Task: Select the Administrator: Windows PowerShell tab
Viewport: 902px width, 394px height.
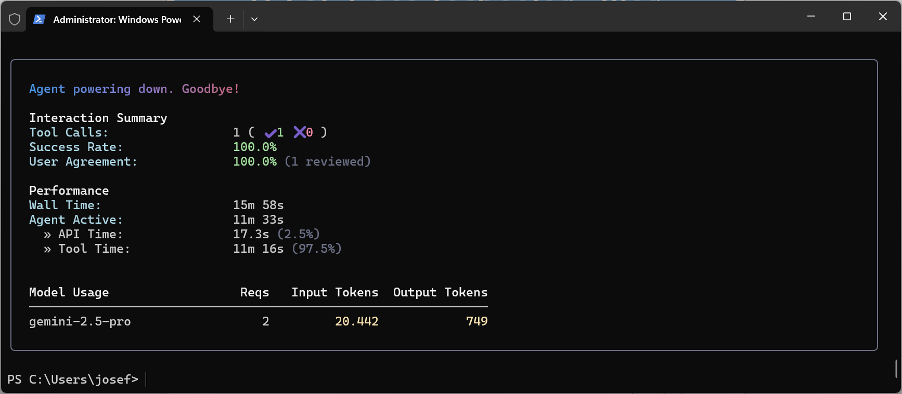Action: pos(117,19)
